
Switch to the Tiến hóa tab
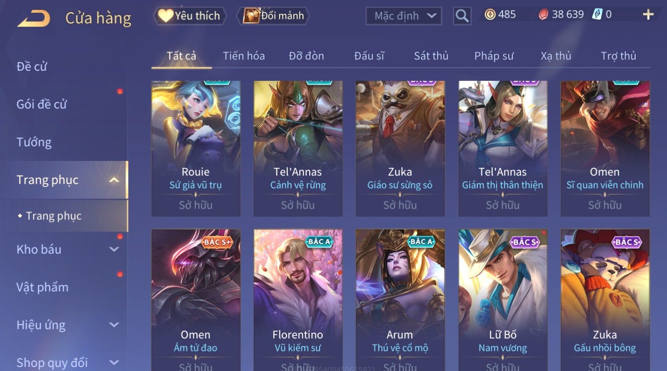(x=244, y=56)
